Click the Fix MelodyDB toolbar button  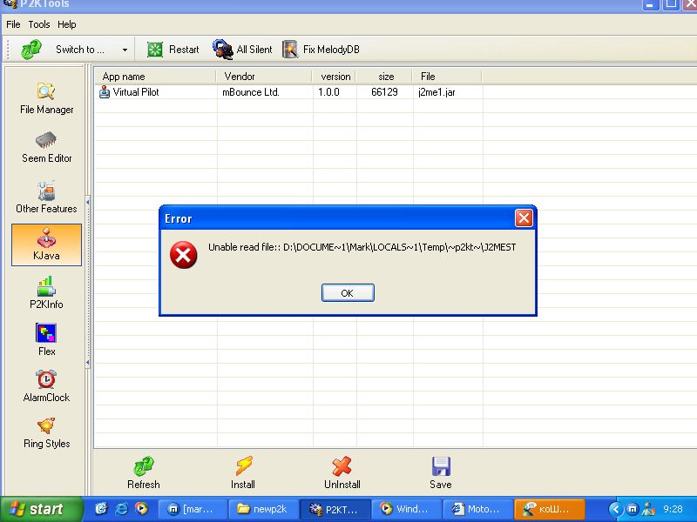pos(321,50)
